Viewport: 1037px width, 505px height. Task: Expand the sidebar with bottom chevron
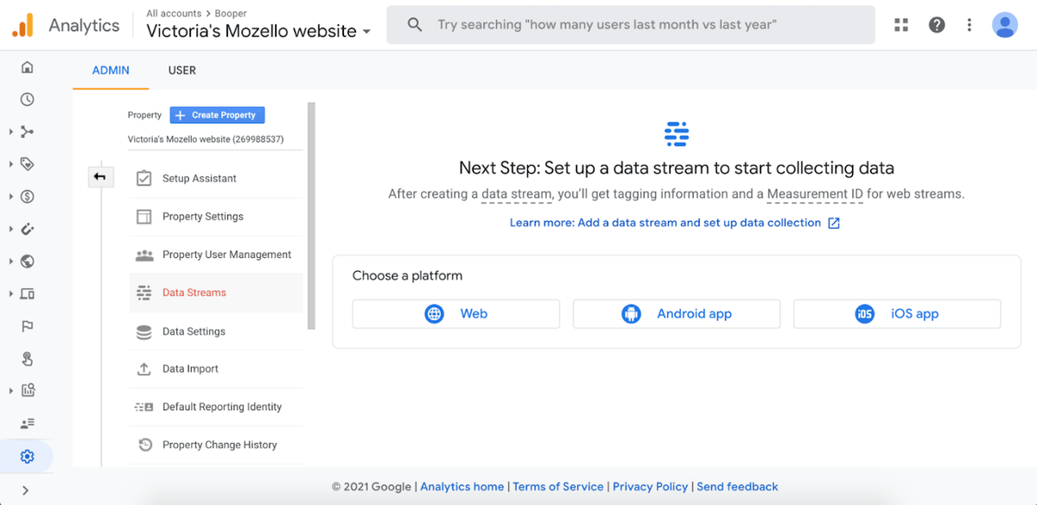(25, 490)
